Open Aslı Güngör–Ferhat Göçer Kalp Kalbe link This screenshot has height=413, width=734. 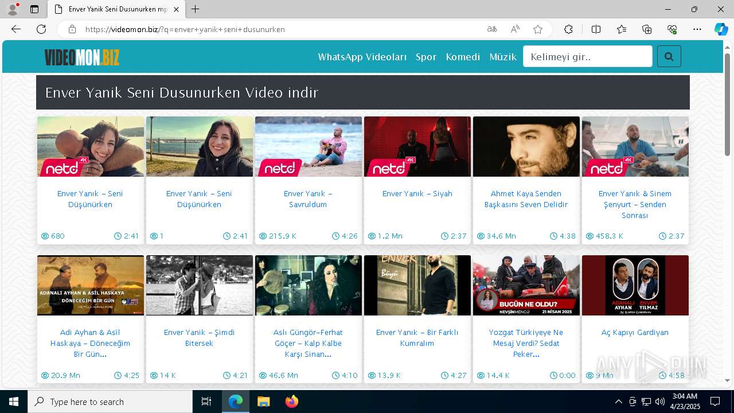coord(308,343)
